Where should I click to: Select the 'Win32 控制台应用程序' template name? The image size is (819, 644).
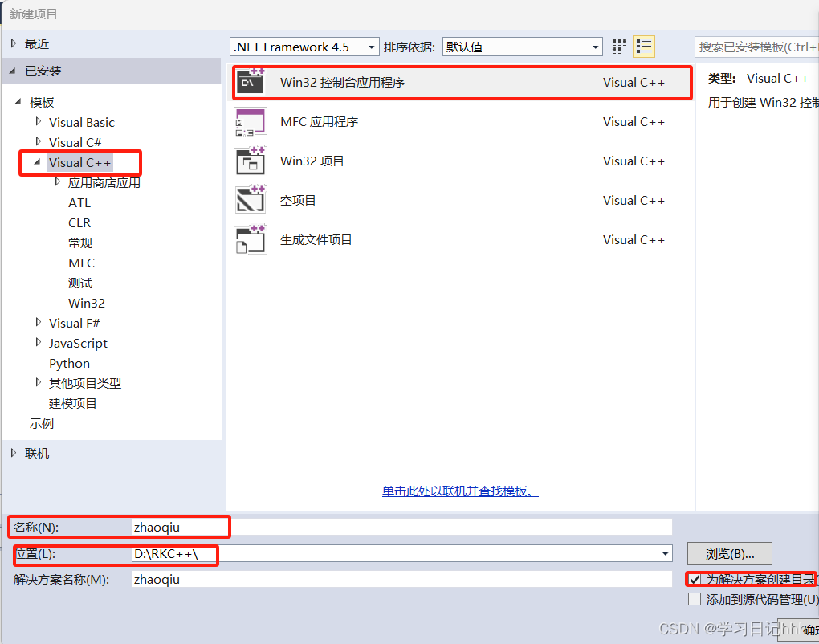pos(343,83)
